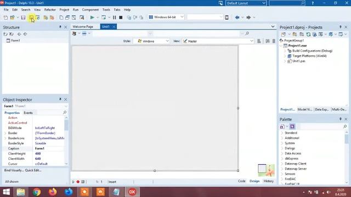
Task: Click the Run Without Debugging icon
Action: coord(104,17)
